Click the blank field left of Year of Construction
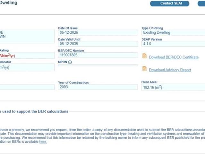 pos(27,87)
